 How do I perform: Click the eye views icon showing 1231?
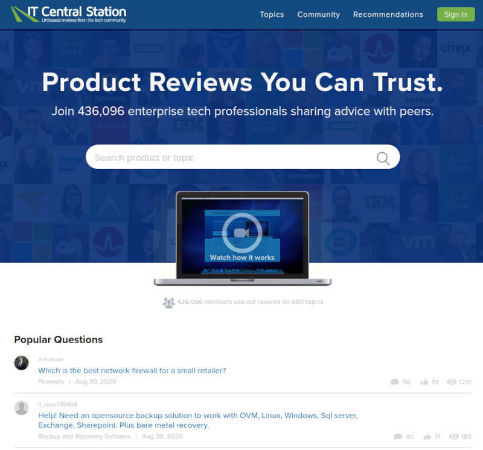451,382
